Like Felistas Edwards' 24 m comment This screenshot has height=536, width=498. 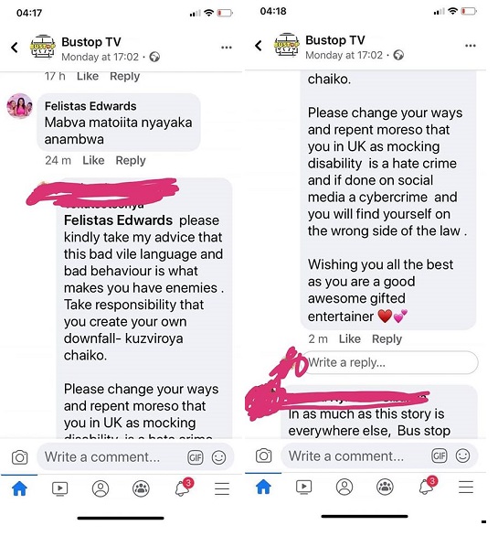click(x=93, y=160)
